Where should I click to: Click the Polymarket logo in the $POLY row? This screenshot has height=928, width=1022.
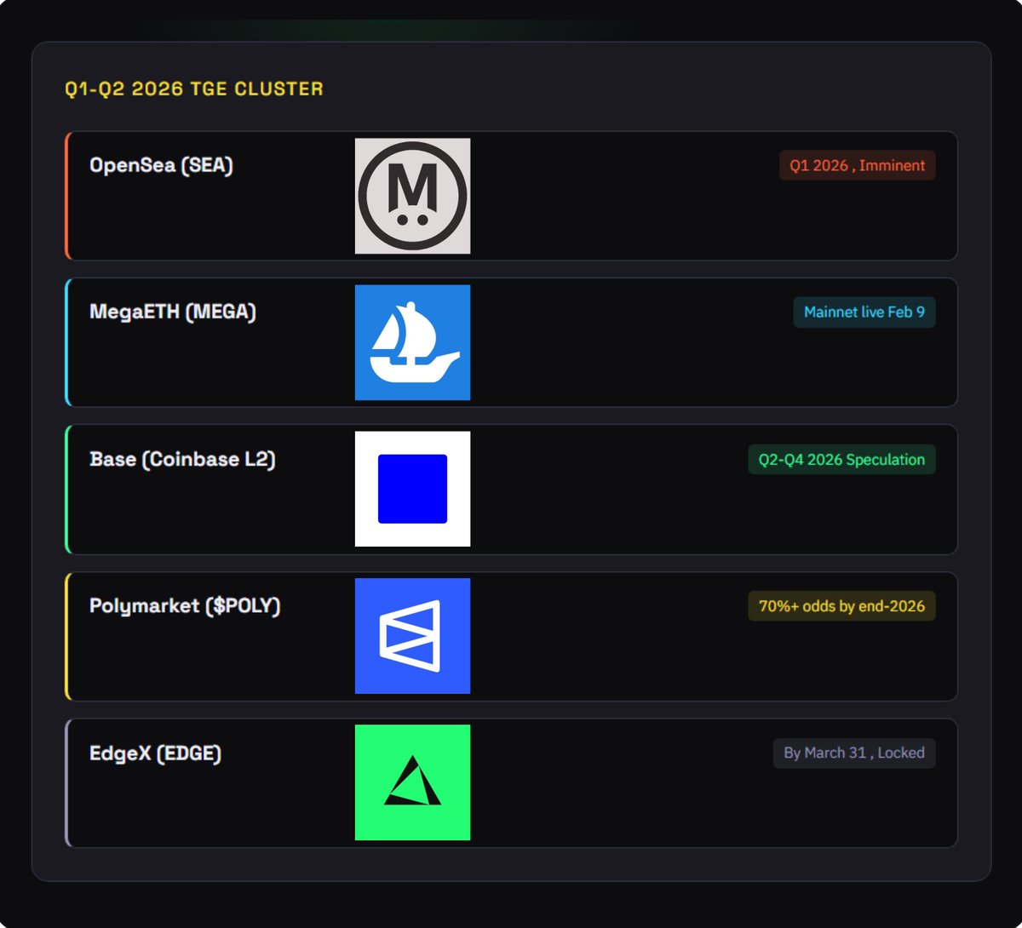(412, 636)
